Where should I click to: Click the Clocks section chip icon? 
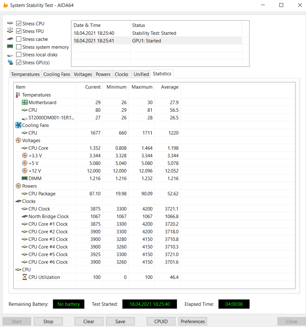pyautogui.click(x=18, y=201)
